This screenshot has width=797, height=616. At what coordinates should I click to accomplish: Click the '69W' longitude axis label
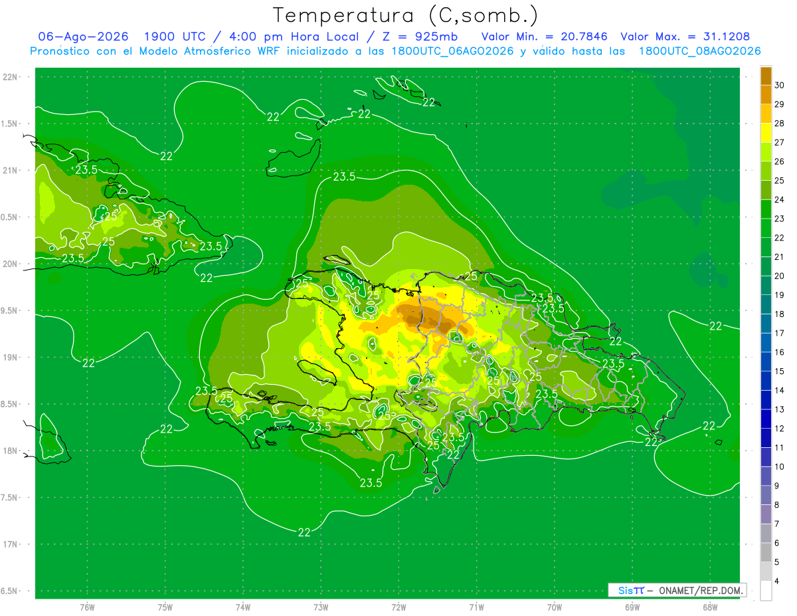(632, 607)
